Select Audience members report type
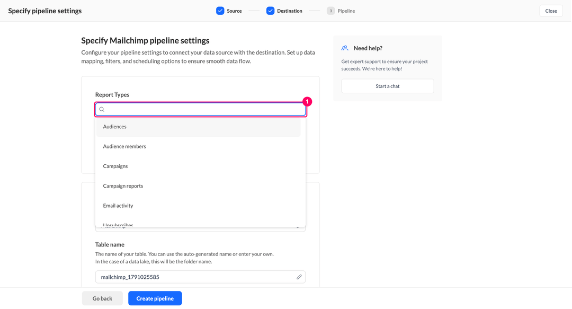Viewport: 572px width, 309px height. coord(198,146)
